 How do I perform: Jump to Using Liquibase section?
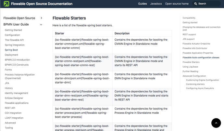pos(190,67)
